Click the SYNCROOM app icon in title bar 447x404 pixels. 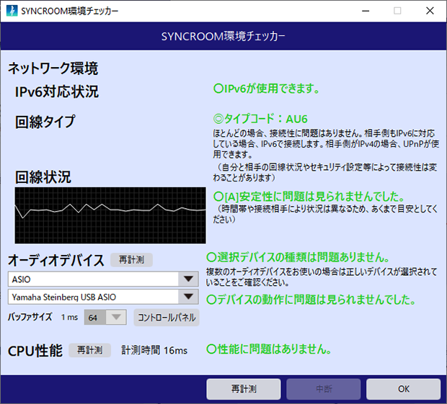point(12,11)
